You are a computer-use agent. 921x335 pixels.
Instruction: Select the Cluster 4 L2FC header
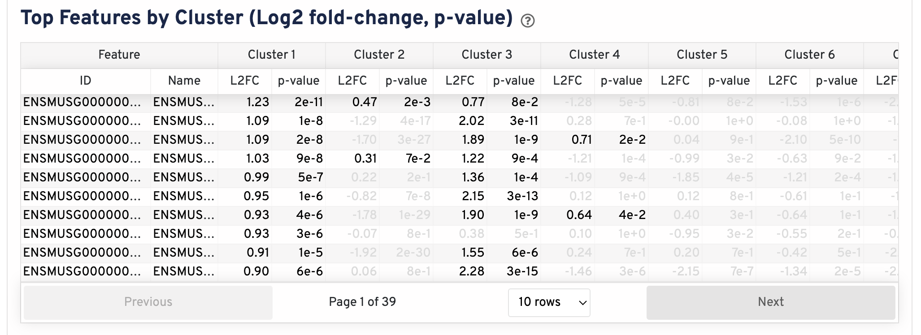pyautogui.click(x=568, y=81)
